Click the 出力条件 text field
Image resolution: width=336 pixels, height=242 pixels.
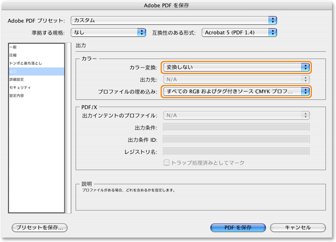tap(236, 128)
